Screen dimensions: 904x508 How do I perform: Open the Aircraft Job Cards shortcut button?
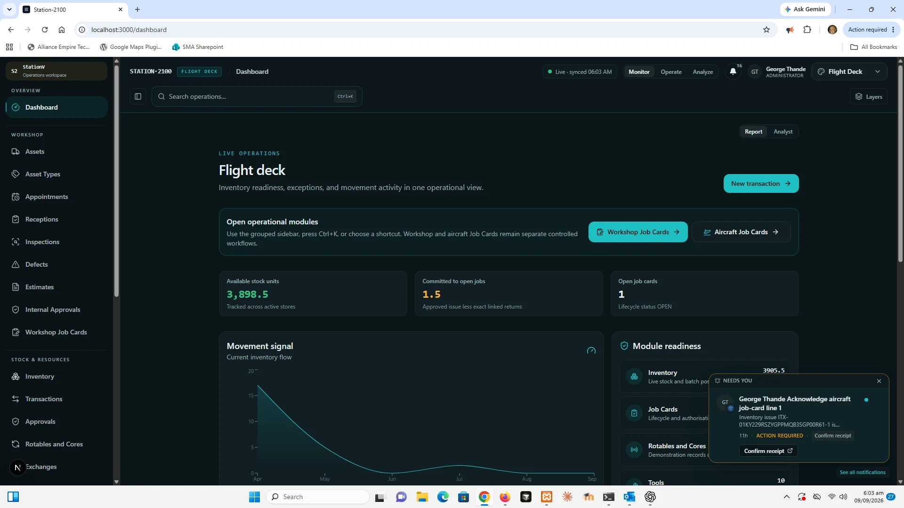(741, 232)
